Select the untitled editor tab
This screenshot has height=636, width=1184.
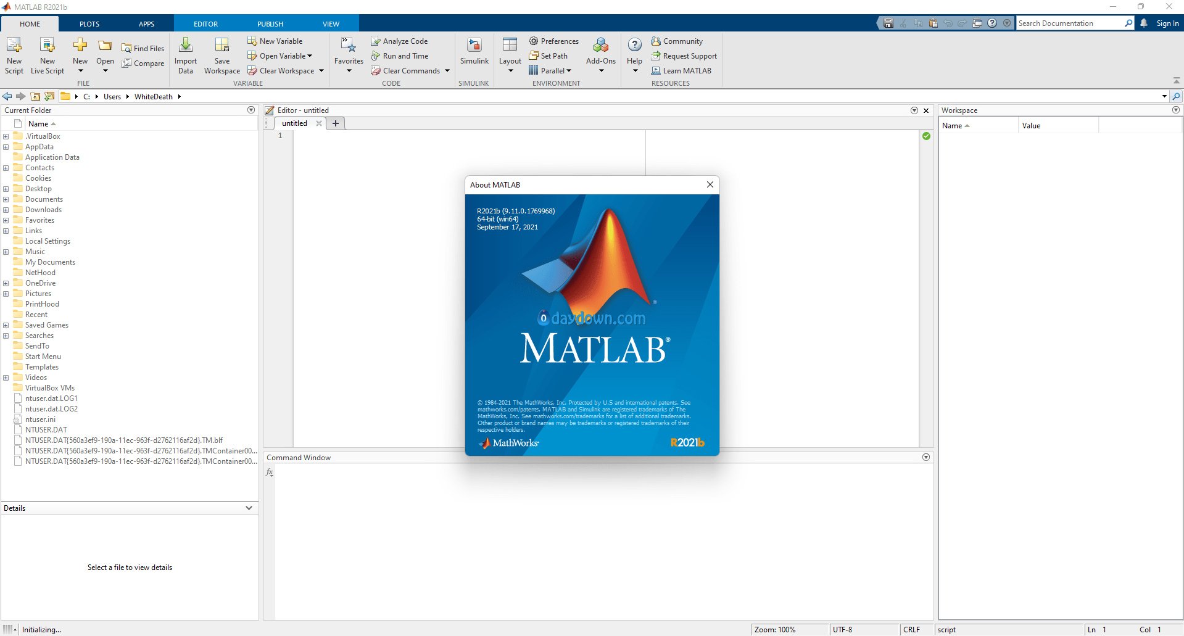(294, 123)
